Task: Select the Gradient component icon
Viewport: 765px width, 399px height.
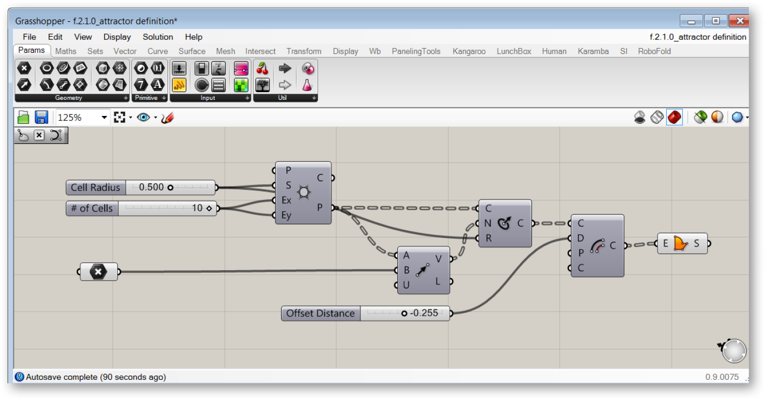Action: coord(241,68)
